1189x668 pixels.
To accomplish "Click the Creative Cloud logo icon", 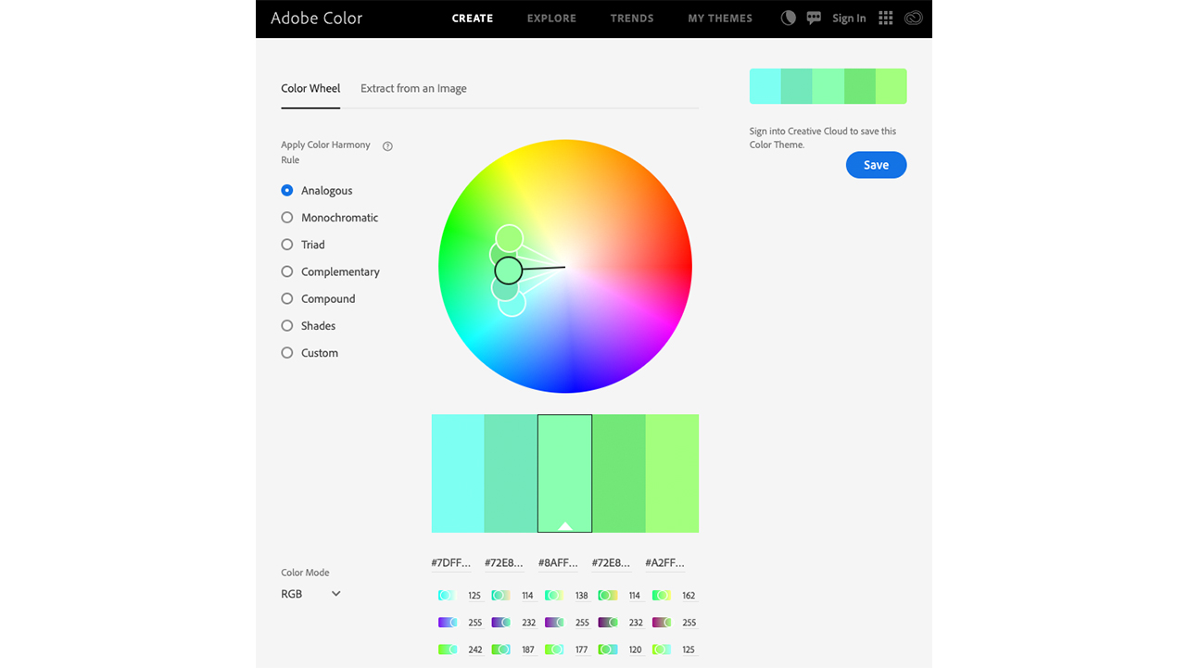I will (x=913, y=18).
